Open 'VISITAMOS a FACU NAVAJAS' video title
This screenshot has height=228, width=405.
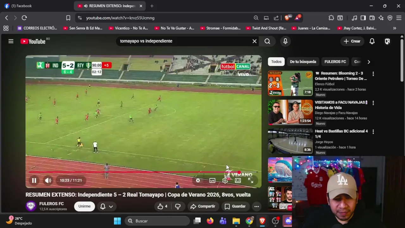[x=341, y=105]
